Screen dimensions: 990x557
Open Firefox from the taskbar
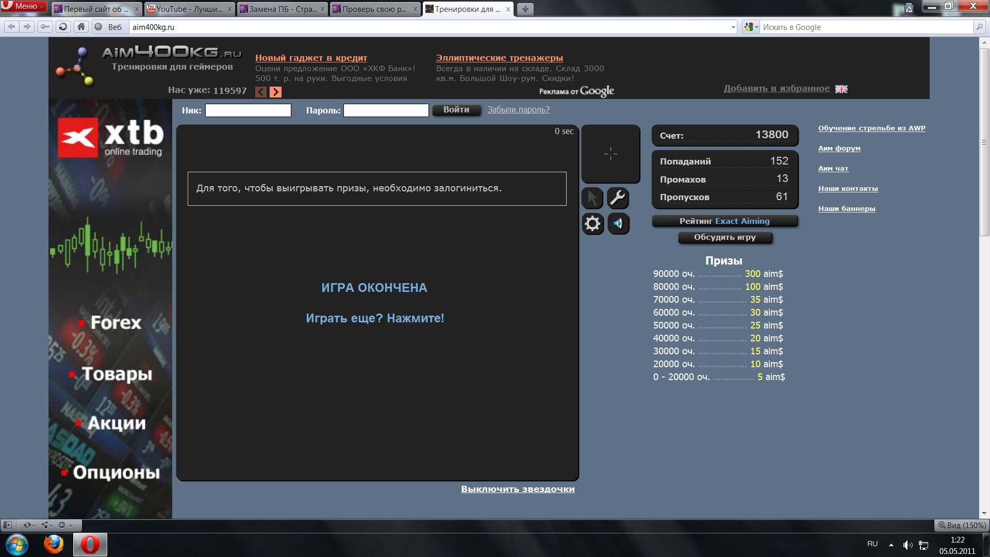54,545
